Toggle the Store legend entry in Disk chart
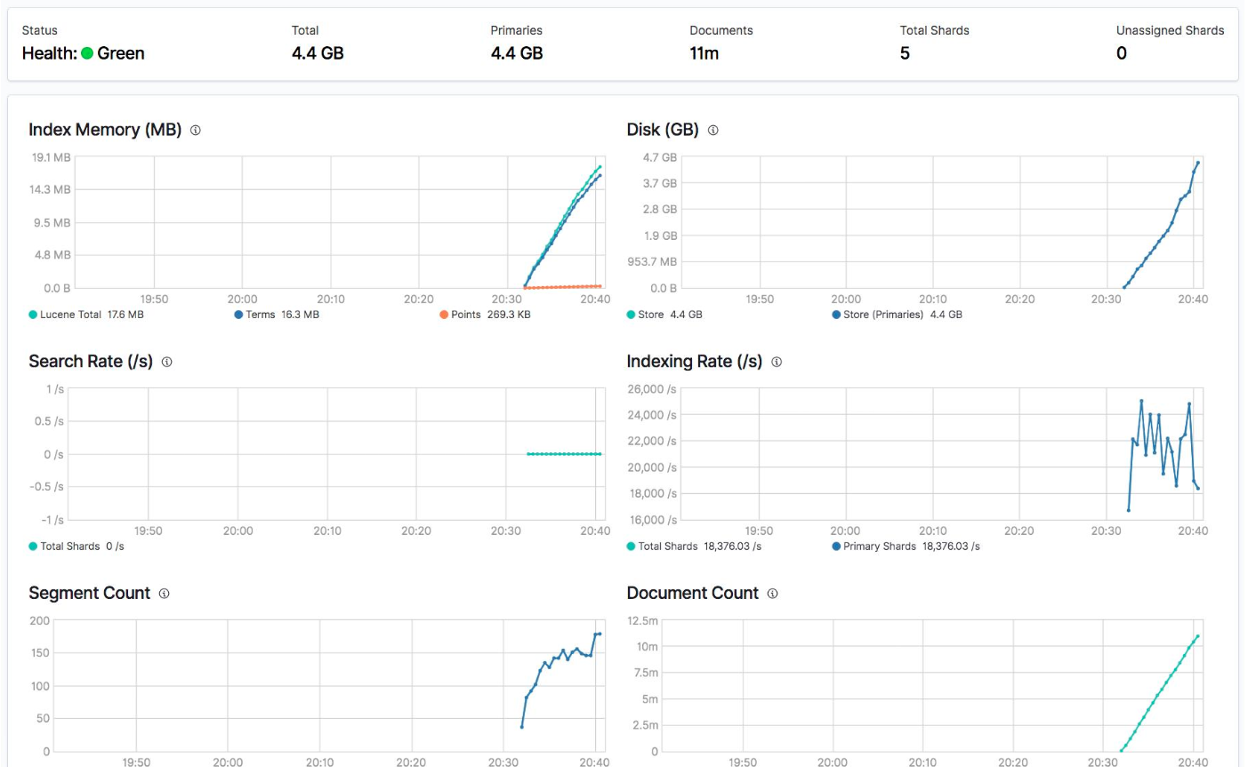 [x=664, y=315]
